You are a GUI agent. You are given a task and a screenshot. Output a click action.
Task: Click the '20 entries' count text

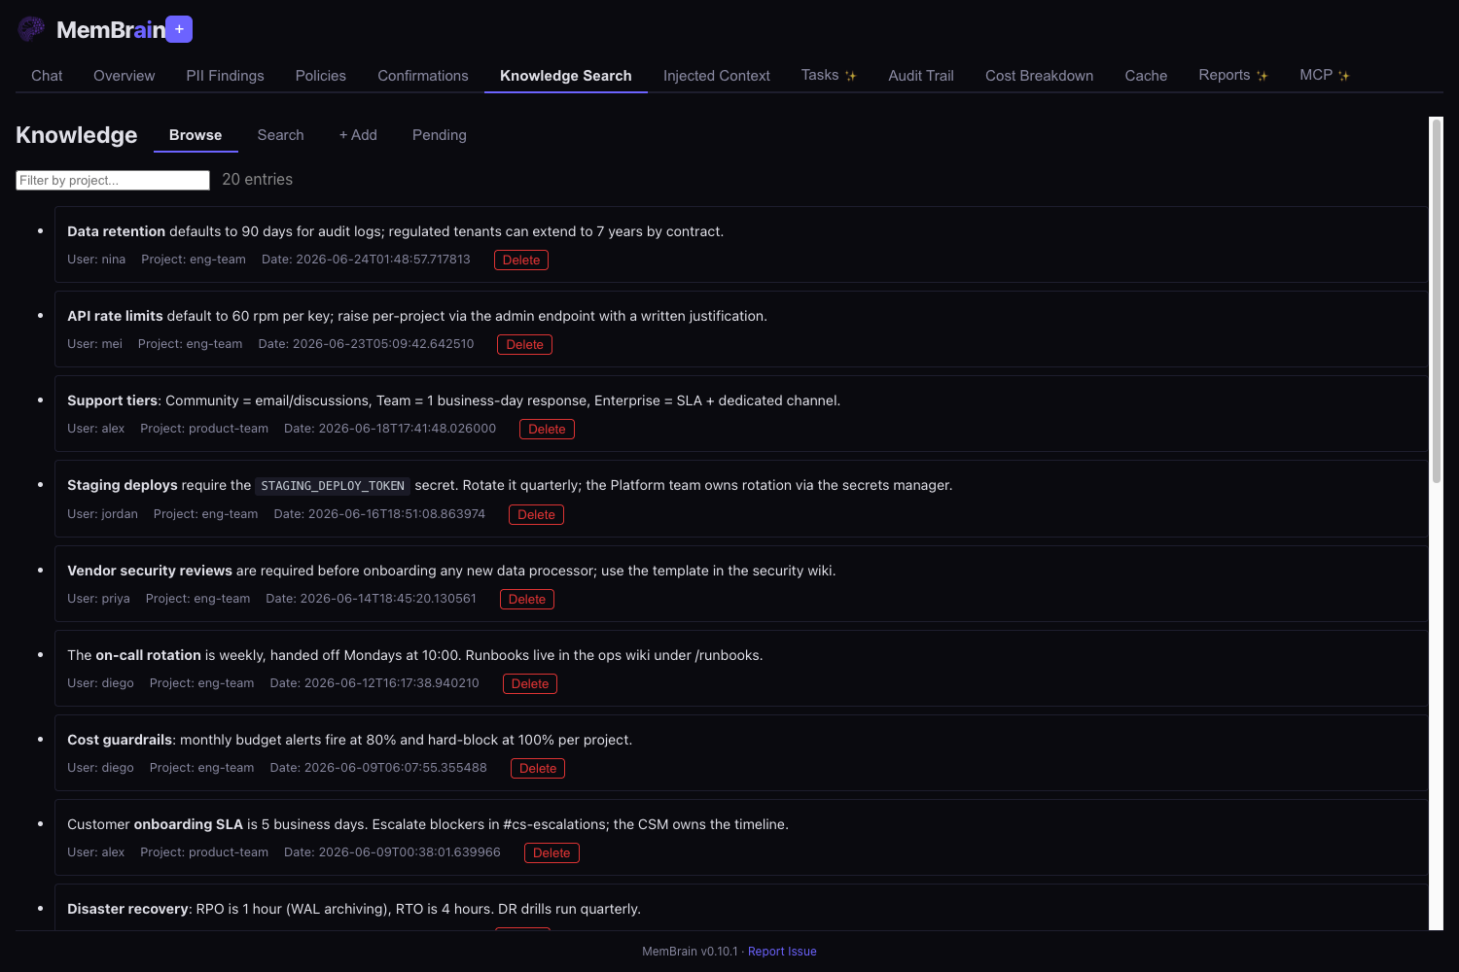point(257,180)
